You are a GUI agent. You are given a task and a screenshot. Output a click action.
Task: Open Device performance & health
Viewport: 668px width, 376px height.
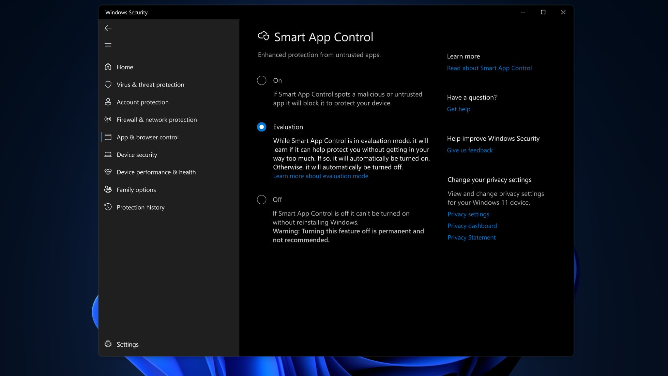click(x=156, y=172)
